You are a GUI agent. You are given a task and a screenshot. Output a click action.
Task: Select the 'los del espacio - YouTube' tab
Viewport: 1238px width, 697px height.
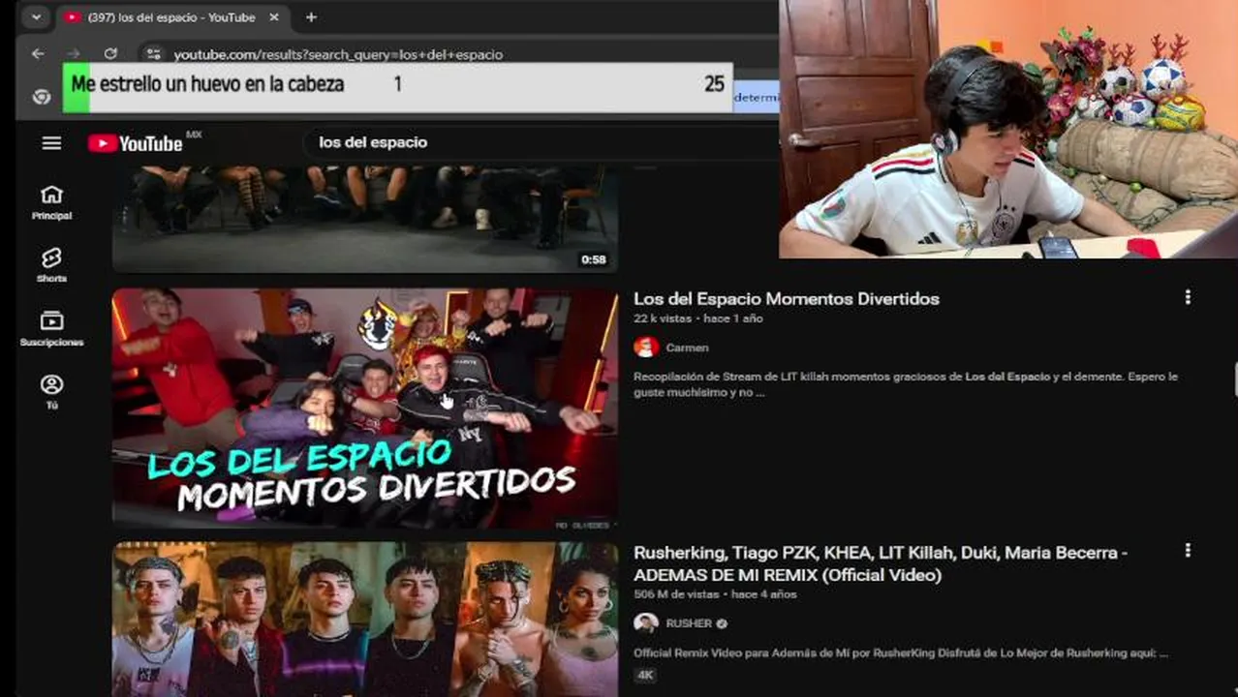[x=170, y=17]
